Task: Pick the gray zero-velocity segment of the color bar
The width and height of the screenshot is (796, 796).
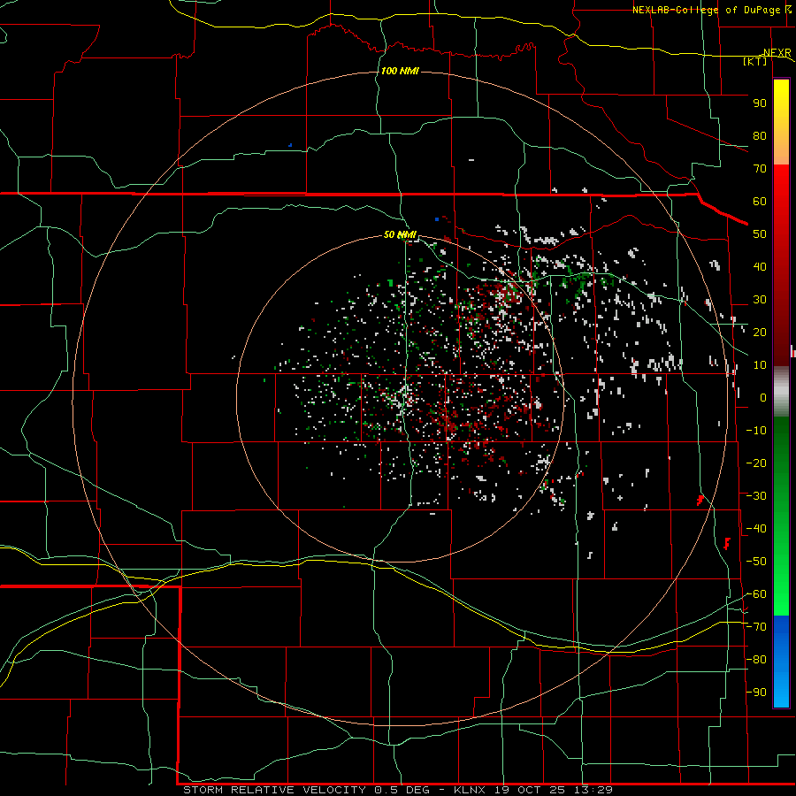Action: point(781,391)
